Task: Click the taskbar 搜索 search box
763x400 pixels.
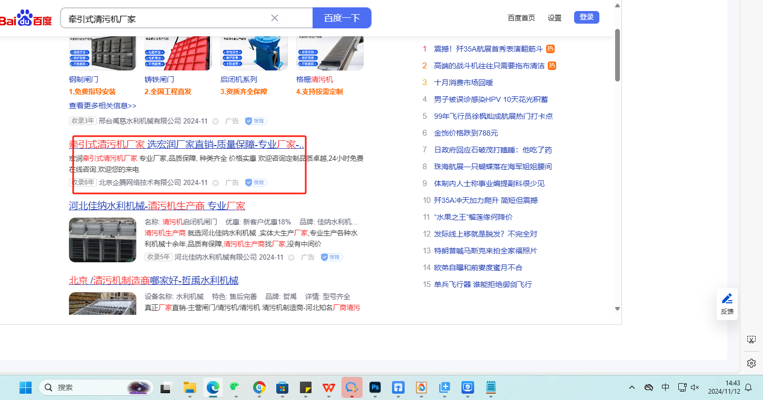Action: [x=96, y=388]
